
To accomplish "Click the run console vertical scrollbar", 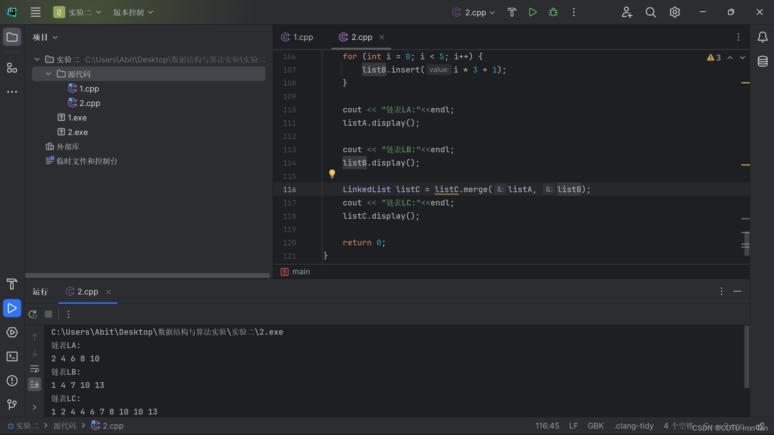I will 746,356.
